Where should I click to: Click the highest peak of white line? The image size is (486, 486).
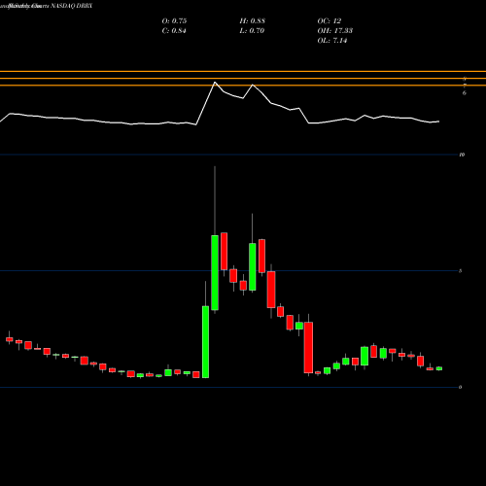click(x=215, y=83)
